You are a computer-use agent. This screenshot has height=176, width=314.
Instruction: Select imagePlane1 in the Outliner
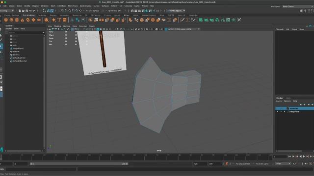pyautogui.click(x=18, y=48)
